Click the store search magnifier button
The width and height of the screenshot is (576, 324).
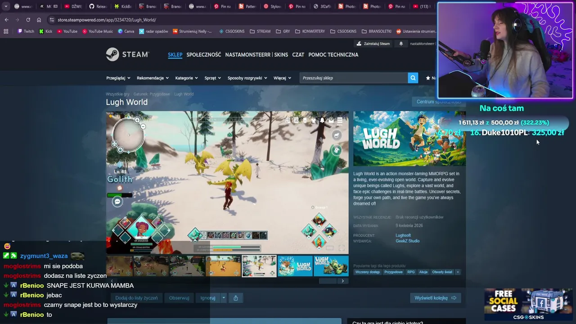[x=413, y=78]
